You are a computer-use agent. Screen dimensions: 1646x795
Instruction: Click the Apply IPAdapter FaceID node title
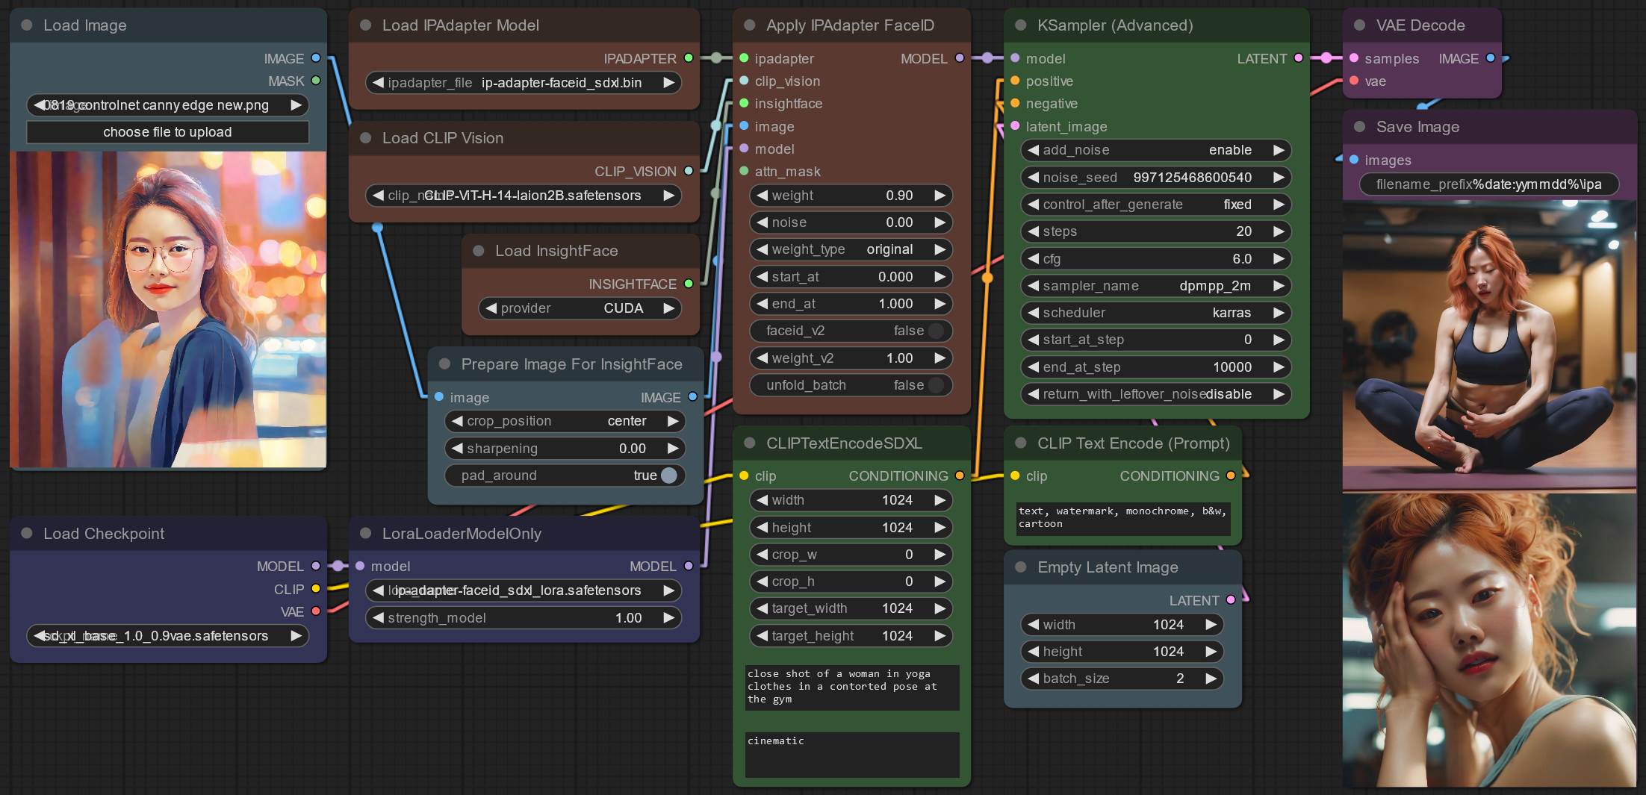coord(850,25)
